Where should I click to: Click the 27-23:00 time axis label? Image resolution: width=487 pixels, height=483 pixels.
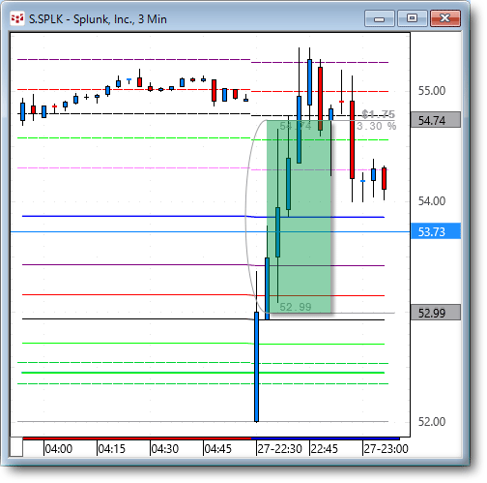pyautogui.click(x=386, y=449)
